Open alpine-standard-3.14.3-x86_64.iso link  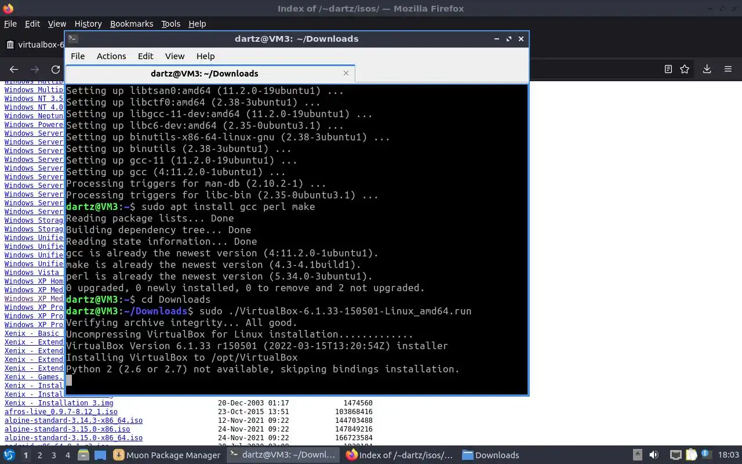tap(74, 420)
